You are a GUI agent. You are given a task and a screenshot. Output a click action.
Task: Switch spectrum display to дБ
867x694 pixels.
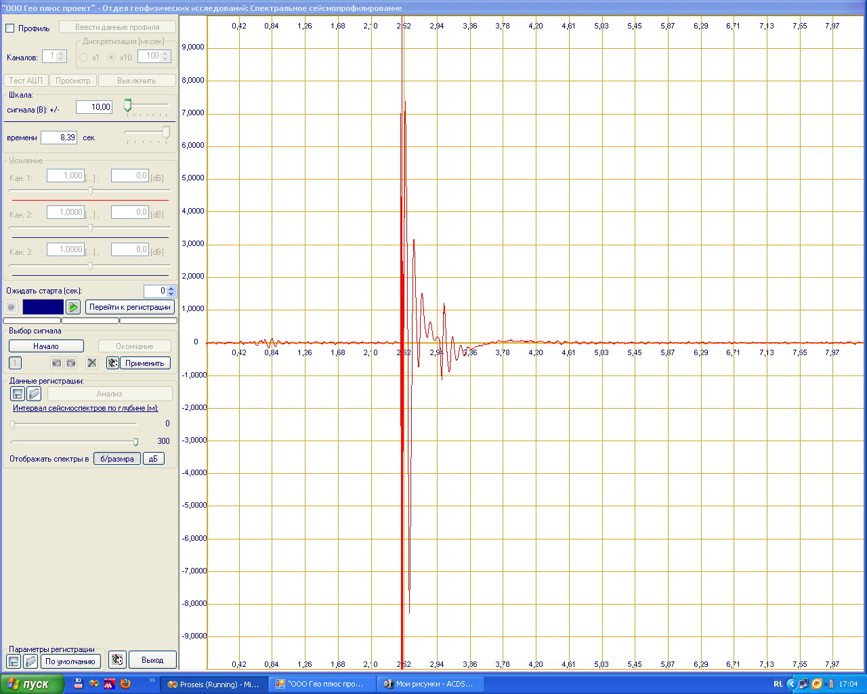pyautogui.click(x=153, y=459)
